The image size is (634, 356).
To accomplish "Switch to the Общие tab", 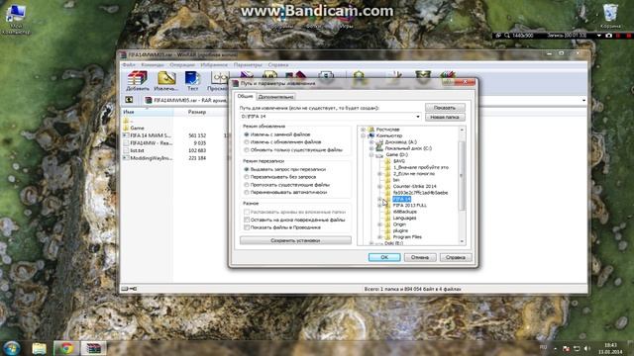I will coord(245,96).
